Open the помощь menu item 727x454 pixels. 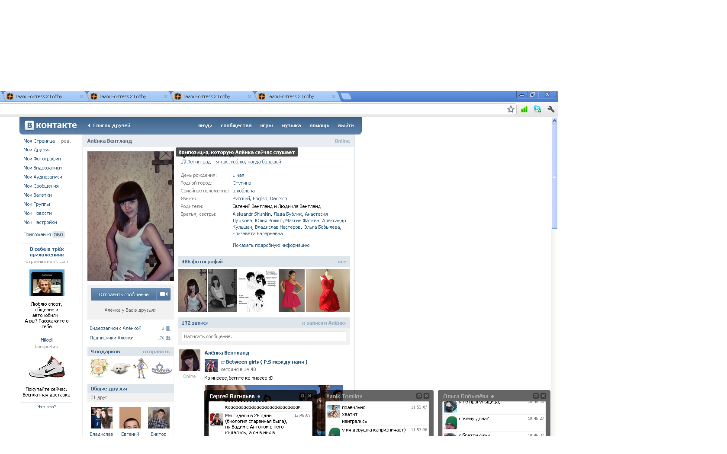(319, 125)
